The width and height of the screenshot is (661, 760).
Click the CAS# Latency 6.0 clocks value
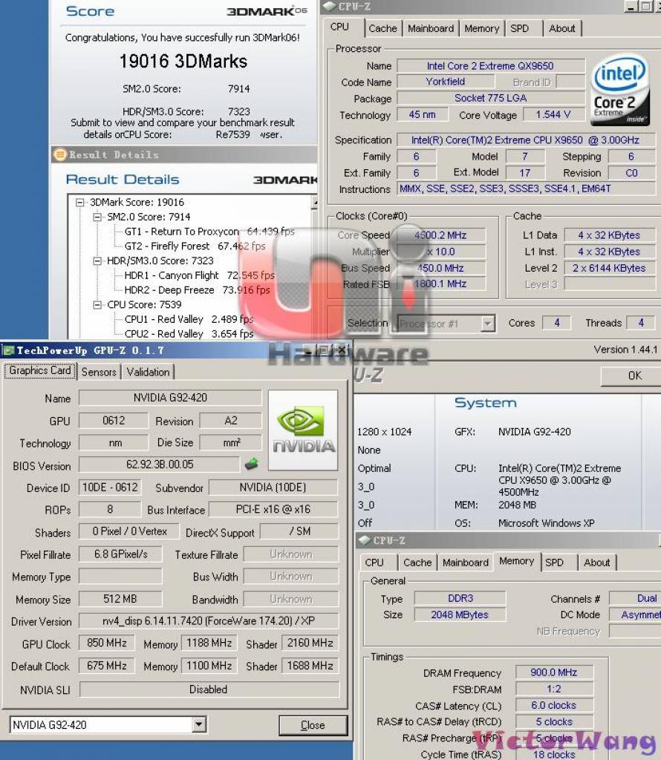554,706
